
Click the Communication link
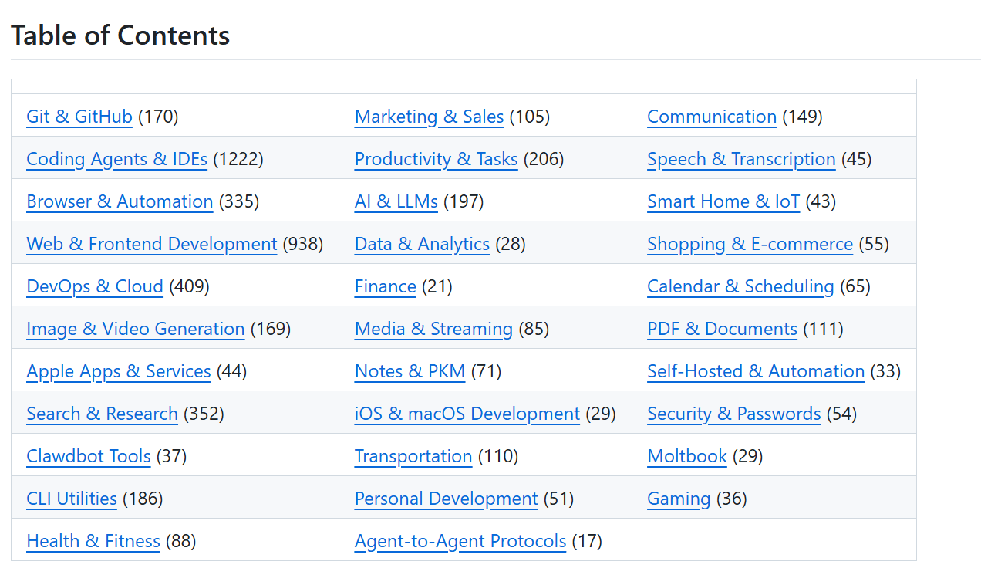point(712,117)
